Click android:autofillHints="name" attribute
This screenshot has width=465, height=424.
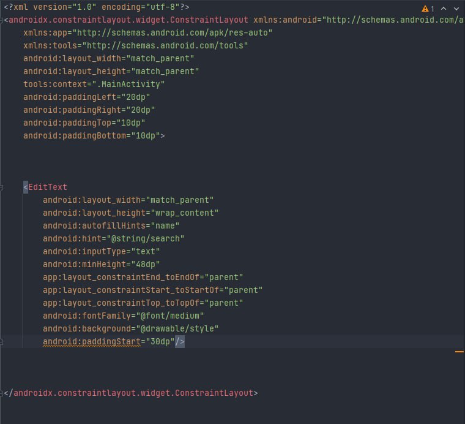pos(111,225)
